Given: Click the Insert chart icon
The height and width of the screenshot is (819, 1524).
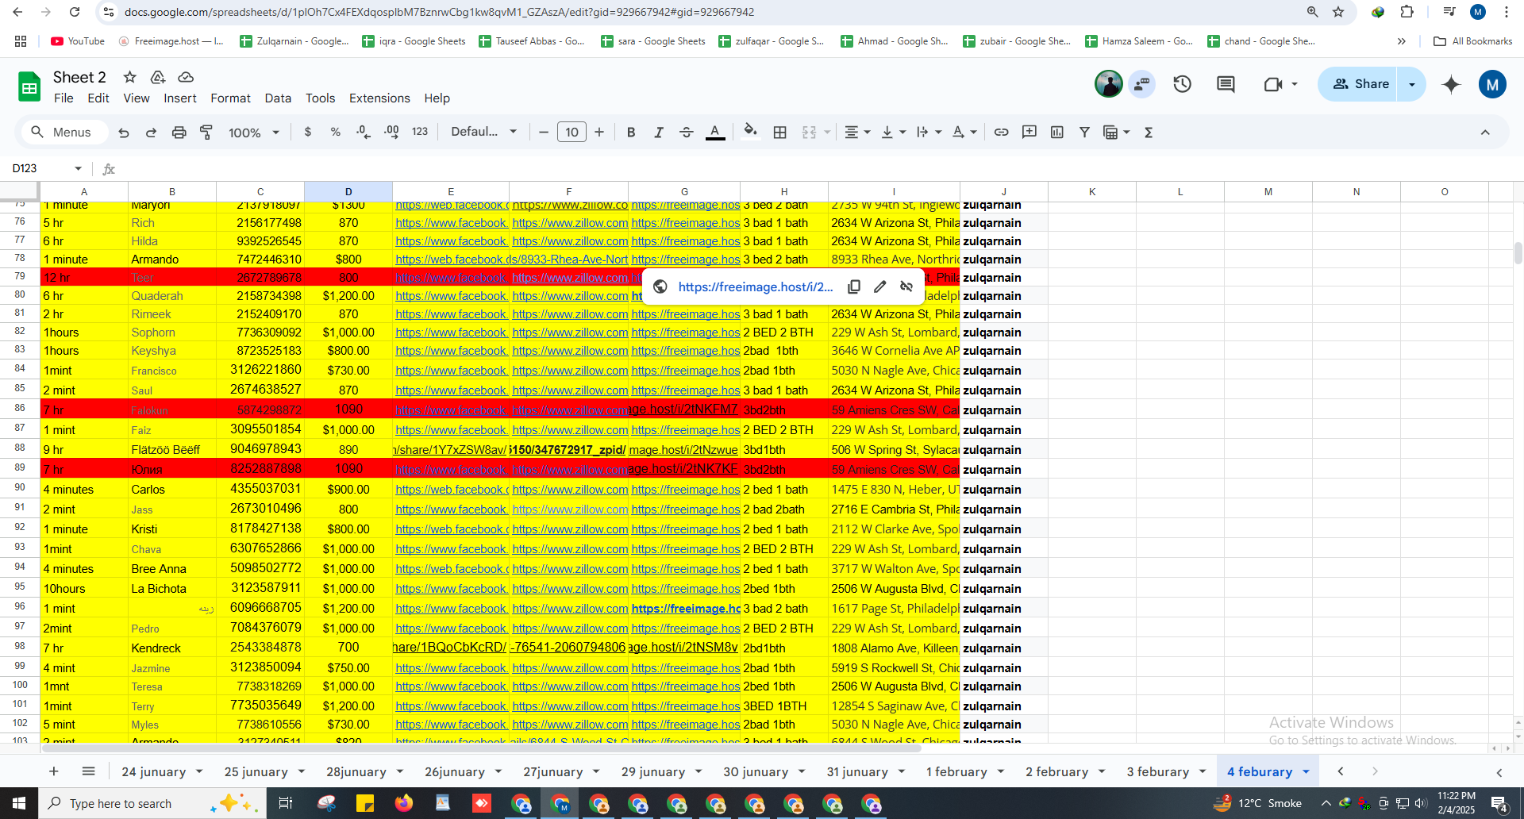Looking at the screenshot, I should [1057, 133].
